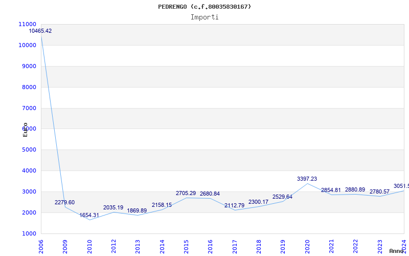The width and height of the screenshot is (409, 256).
Task: Click the x-axis year 2021
Action: click(331, 247)
